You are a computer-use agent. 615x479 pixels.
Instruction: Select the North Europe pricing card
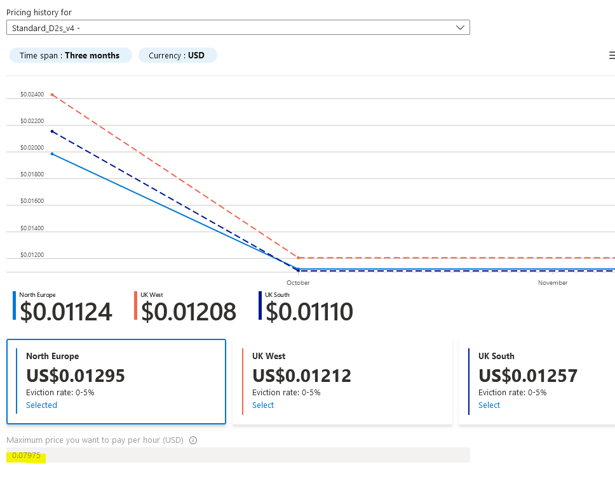tap(116, 381)
